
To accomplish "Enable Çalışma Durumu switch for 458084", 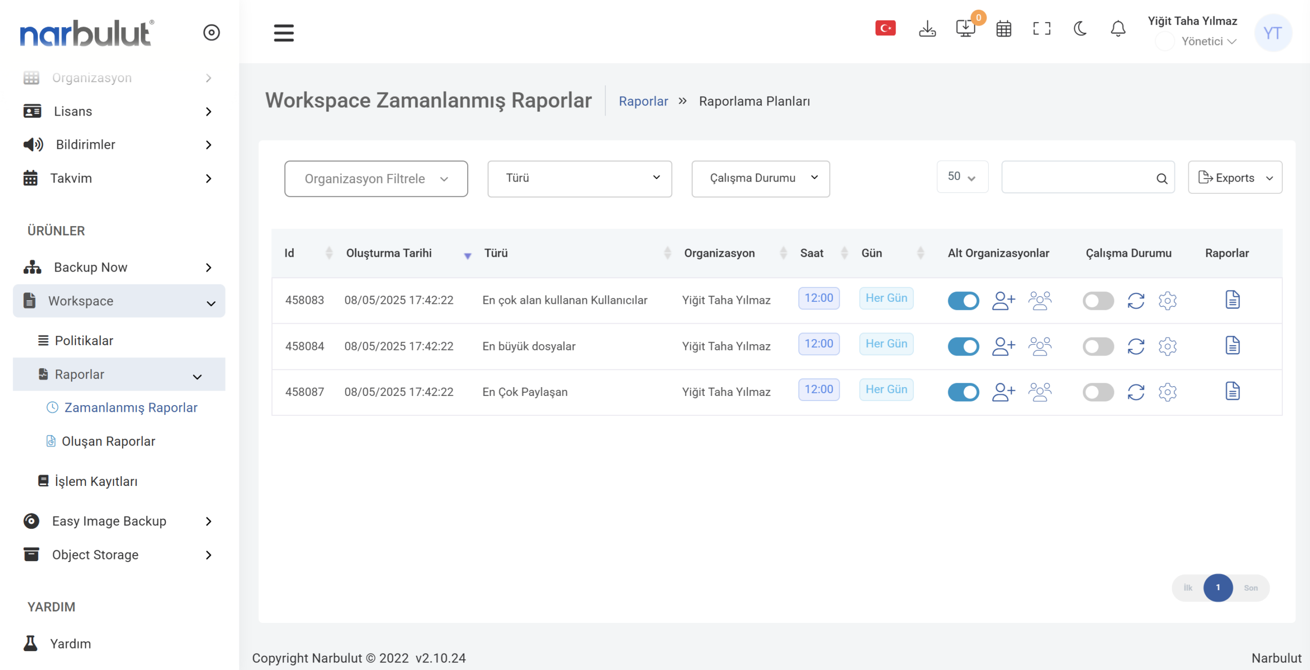I will click(x=1098, y=346).
